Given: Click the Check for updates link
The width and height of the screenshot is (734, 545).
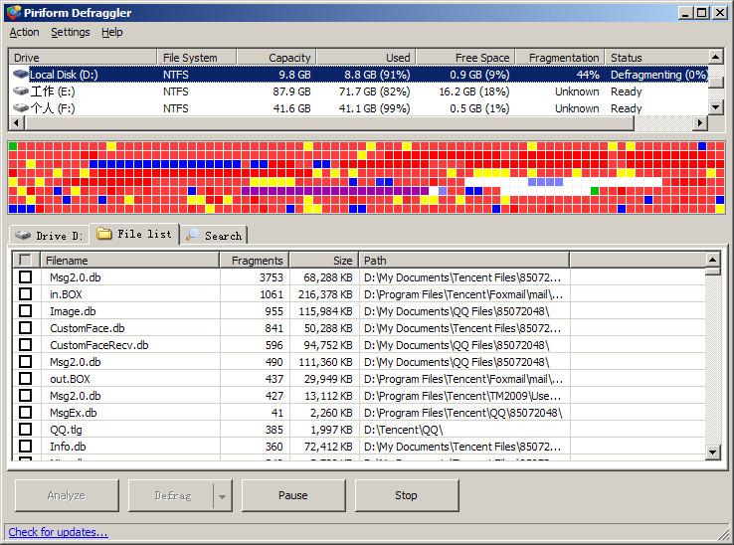Looking at the screenshot, I should coord(58,532).
